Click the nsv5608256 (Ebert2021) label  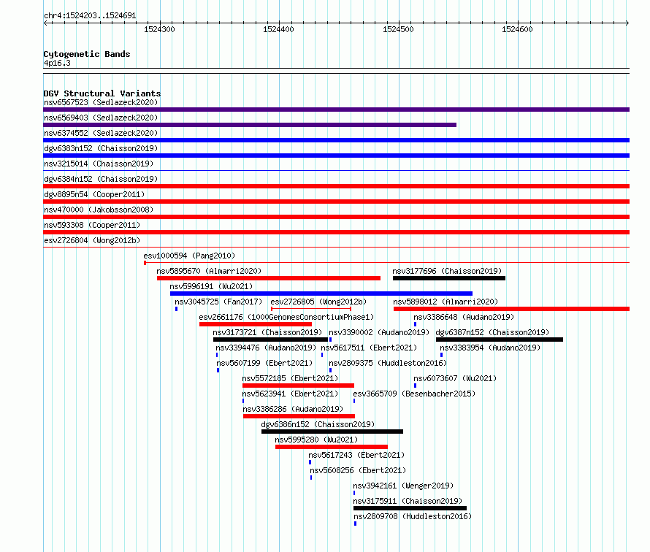click(x=358, y=470)
